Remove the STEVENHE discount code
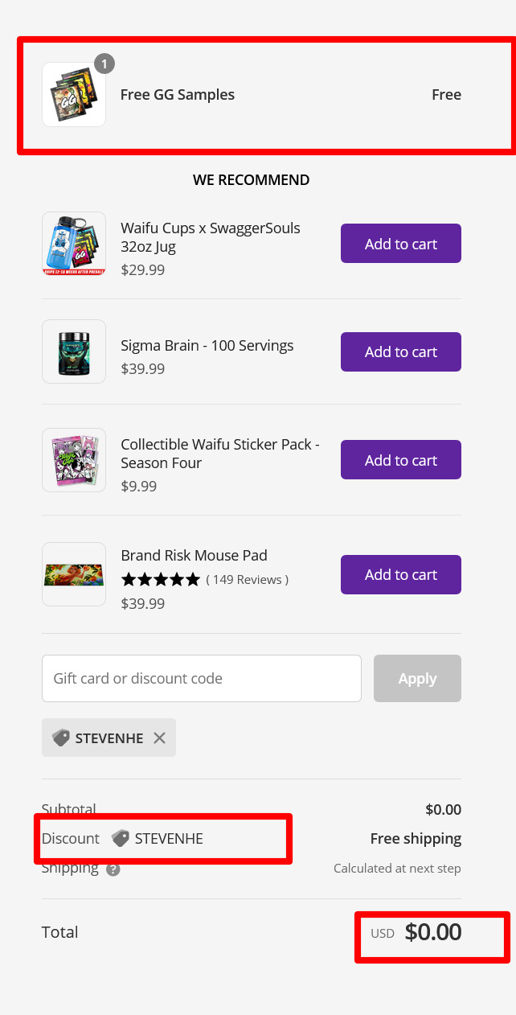This screenshot has width=516, height=1015. [x=159, y=738]
